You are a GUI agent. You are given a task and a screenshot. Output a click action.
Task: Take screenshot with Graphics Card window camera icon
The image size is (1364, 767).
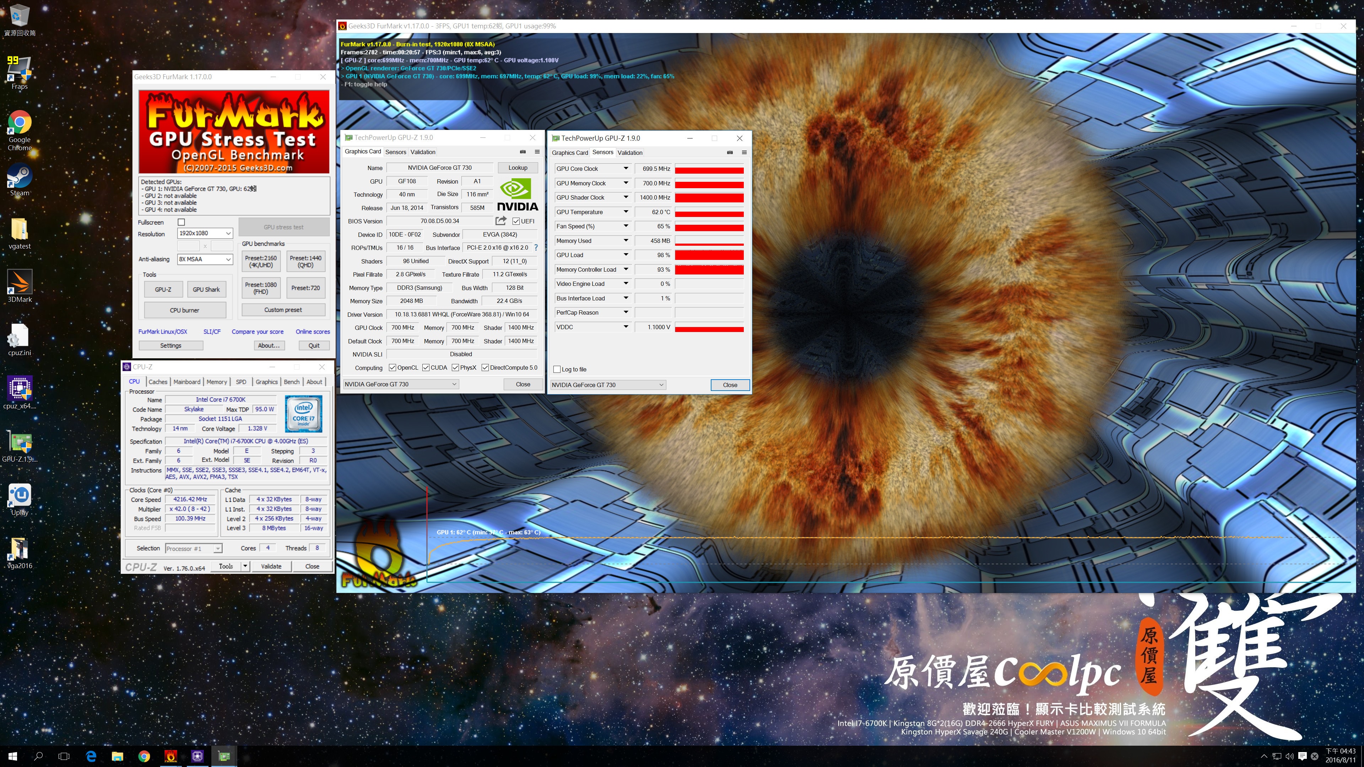[523, 151]
